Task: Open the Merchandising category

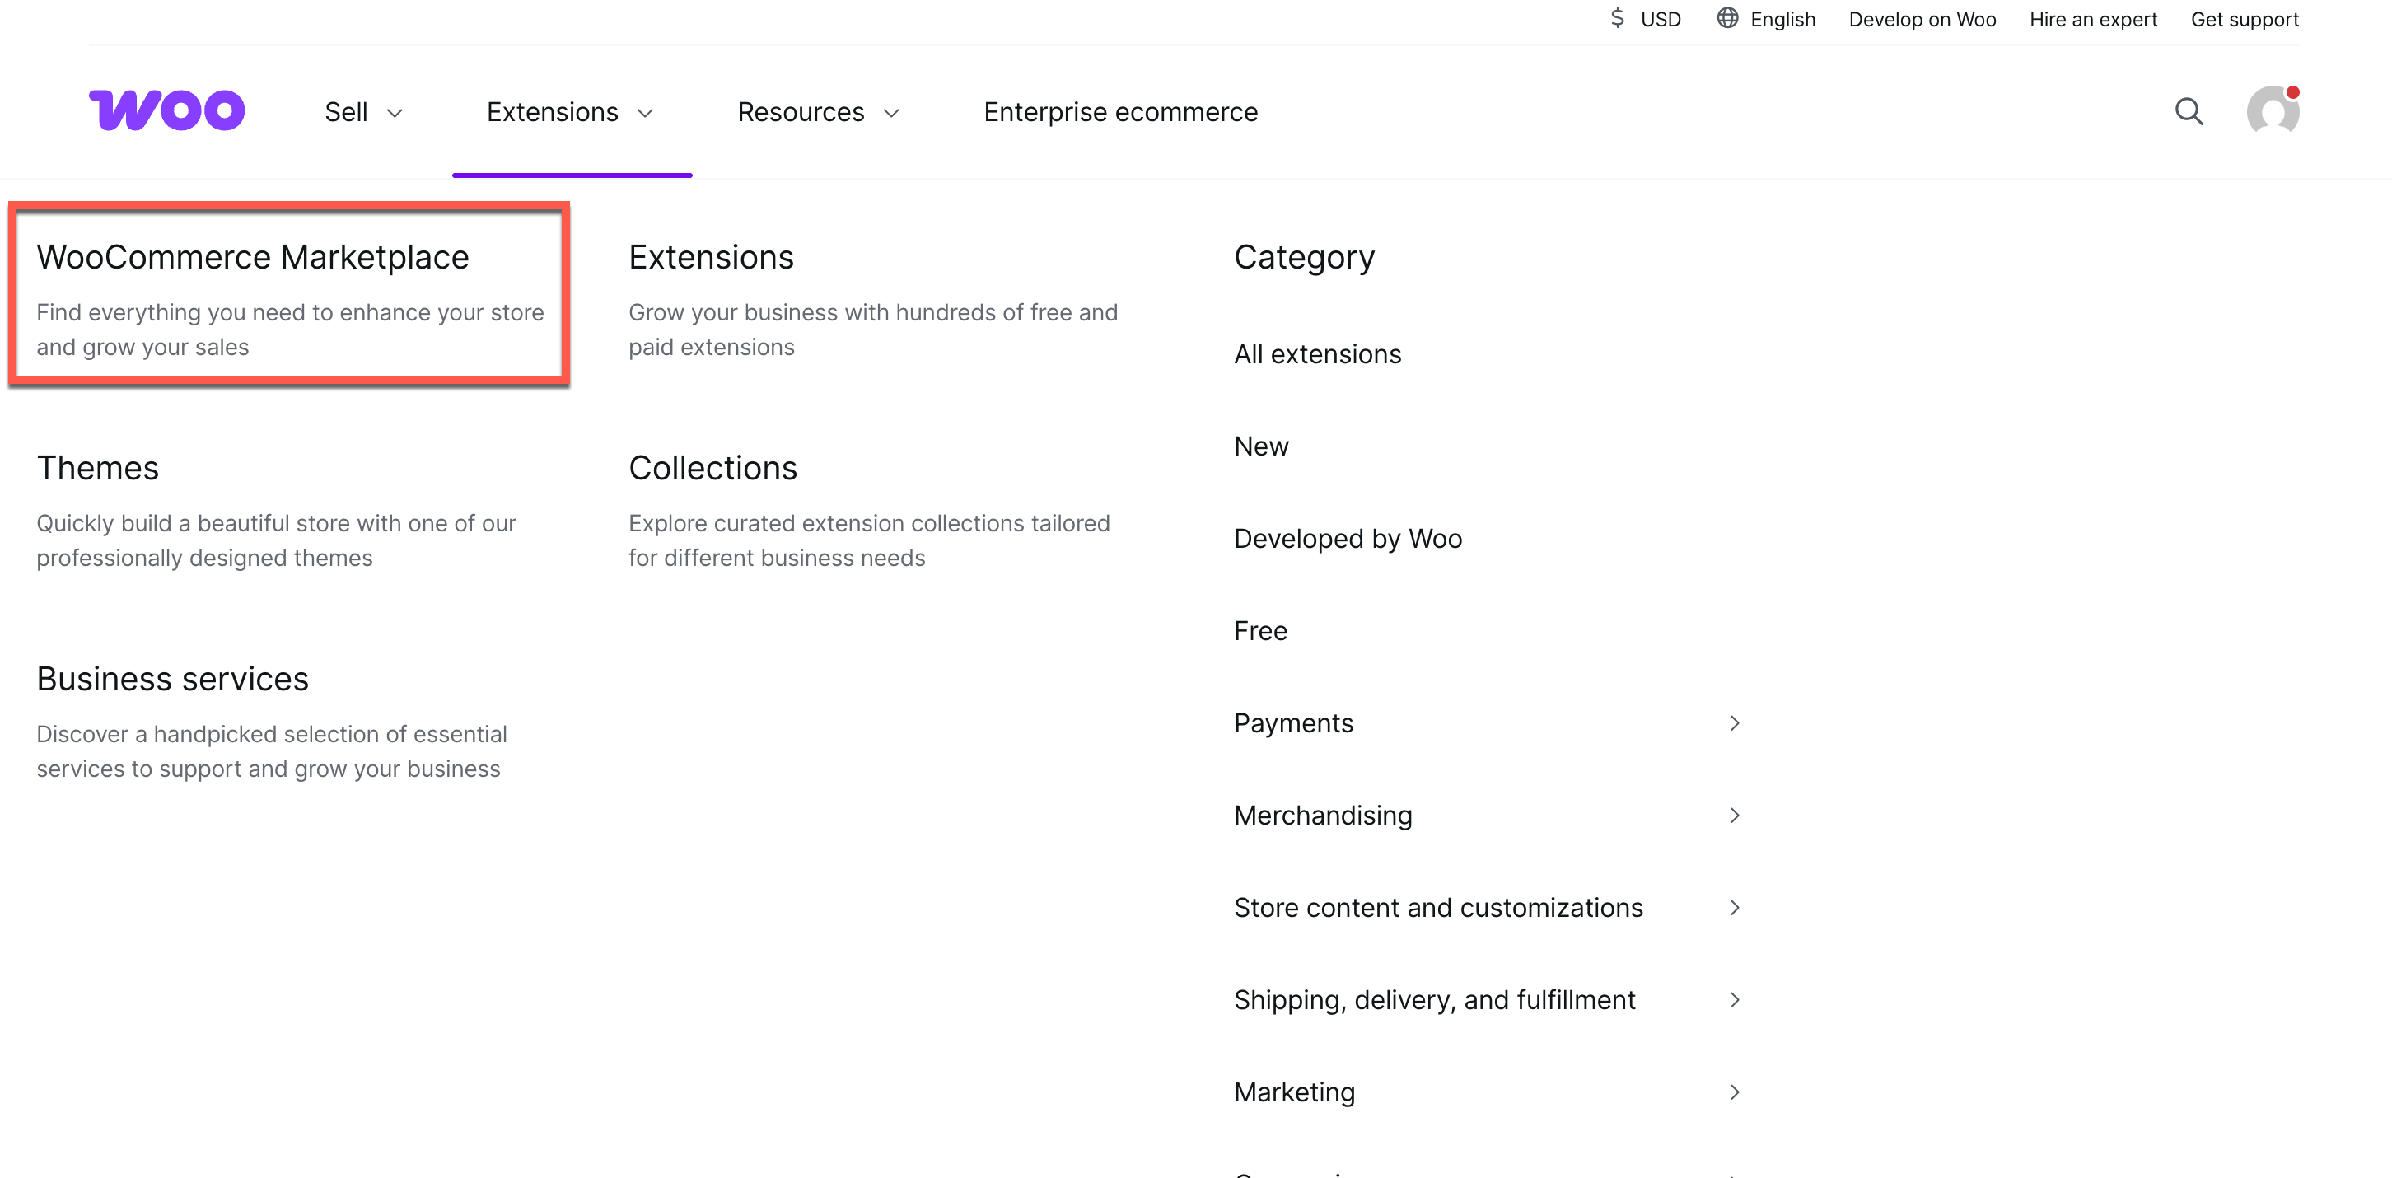Action: tap(1323, 815)
